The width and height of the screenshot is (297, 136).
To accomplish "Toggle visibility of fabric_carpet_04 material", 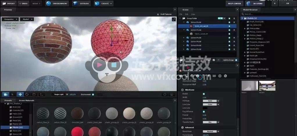I will click(x=229, y=34).
